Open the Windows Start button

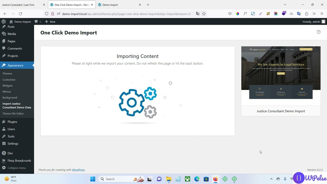coord(93,179)
